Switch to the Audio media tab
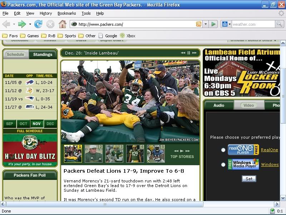 (x=219, y=105)
